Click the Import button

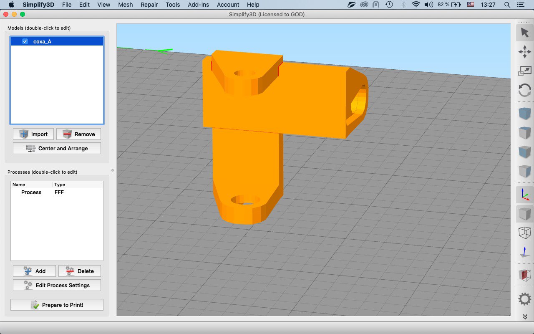point(33,134)
